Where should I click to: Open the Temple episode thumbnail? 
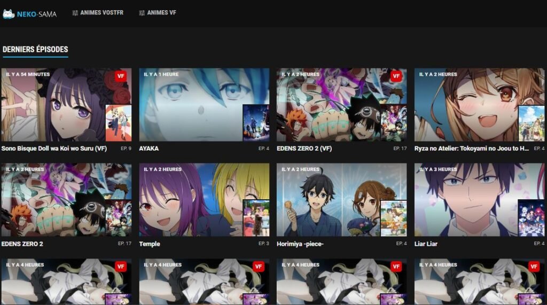point(204,200)
